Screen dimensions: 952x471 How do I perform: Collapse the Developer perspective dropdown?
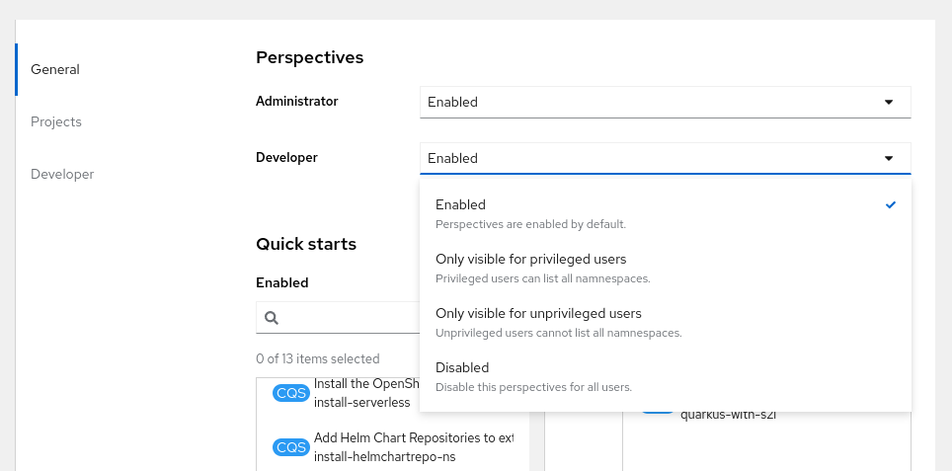(x=665, y=158)
